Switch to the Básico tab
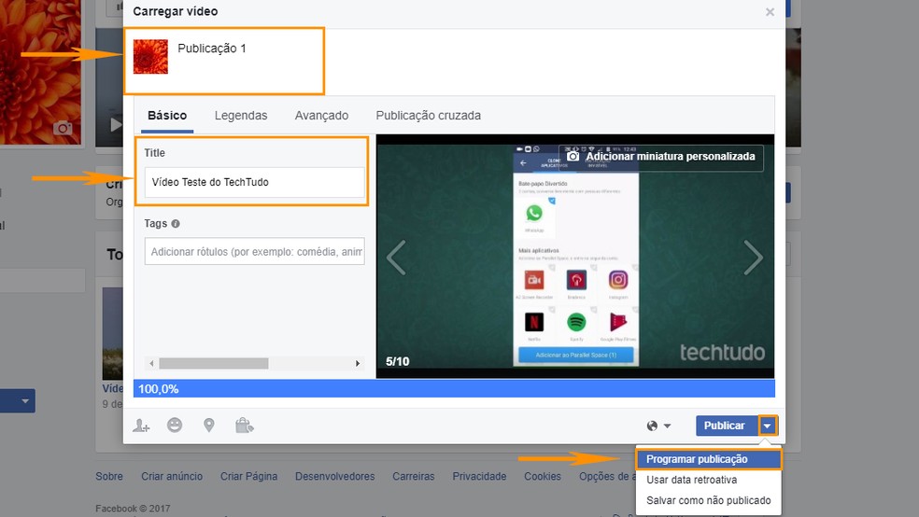This screenshot has height=517, width=919. [x=167, y=116]
